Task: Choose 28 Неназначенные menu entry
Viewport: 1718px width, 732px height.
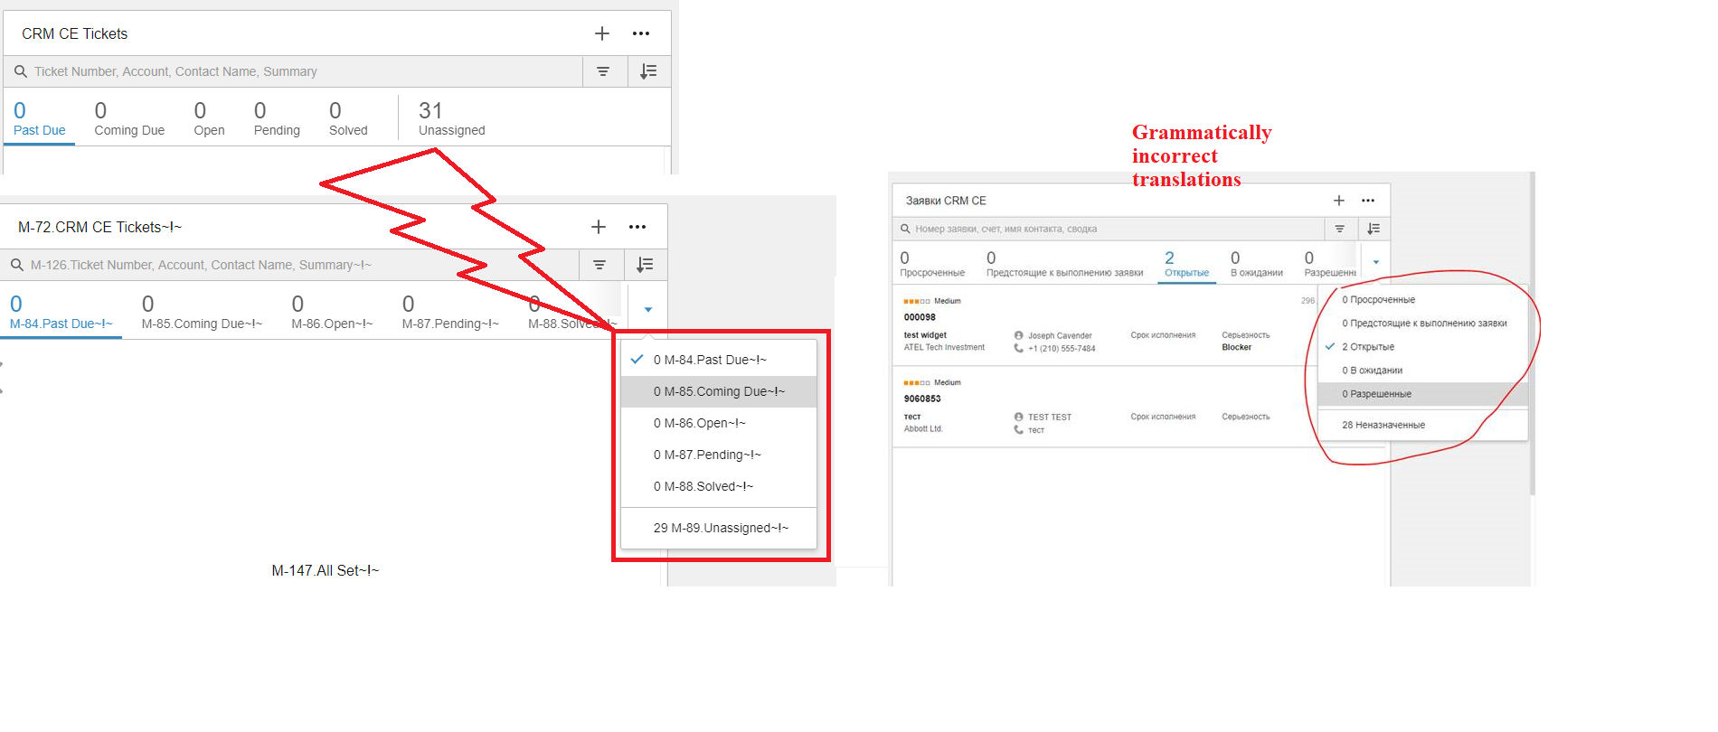Action: click(1423, 425)
